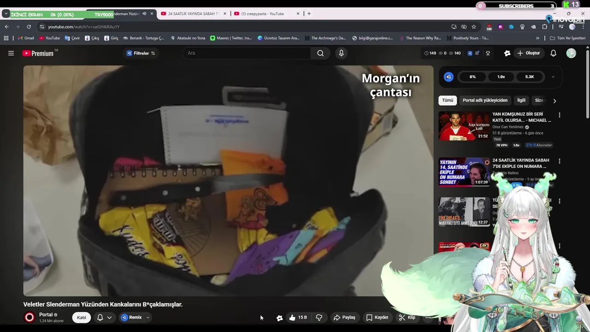The width and height of the screenshot is (590, 332).
Task: Mute the current tab's speaker icon
Action: (x=144, y=14)
